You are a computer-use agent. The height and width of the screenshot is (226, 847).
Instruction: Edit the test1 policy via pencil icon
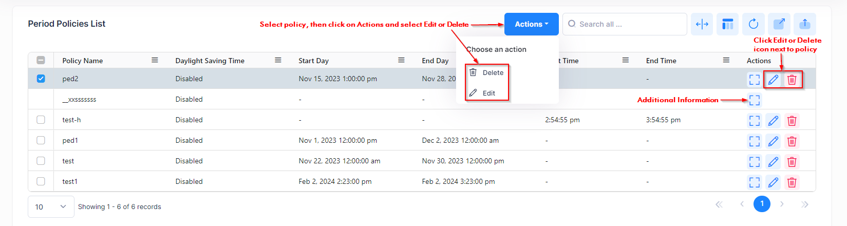(773, 182)
